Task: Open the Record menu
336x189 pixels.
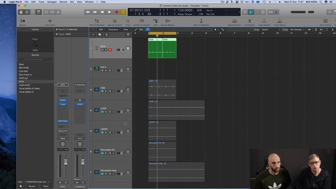Action: point(63,2)
